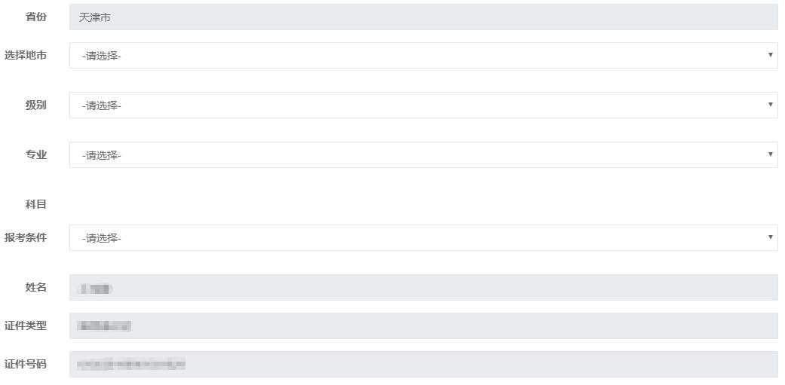The image size is (785, 385).
Task: Click the 姓名 input field
Action: click(x=422, y=288)
